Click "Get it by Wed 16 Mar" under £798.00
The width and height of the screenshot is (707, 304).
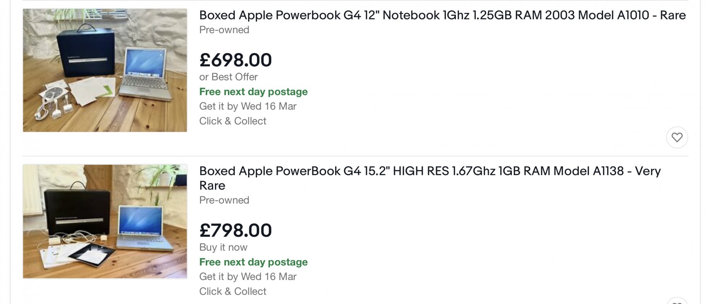[248, 276]
